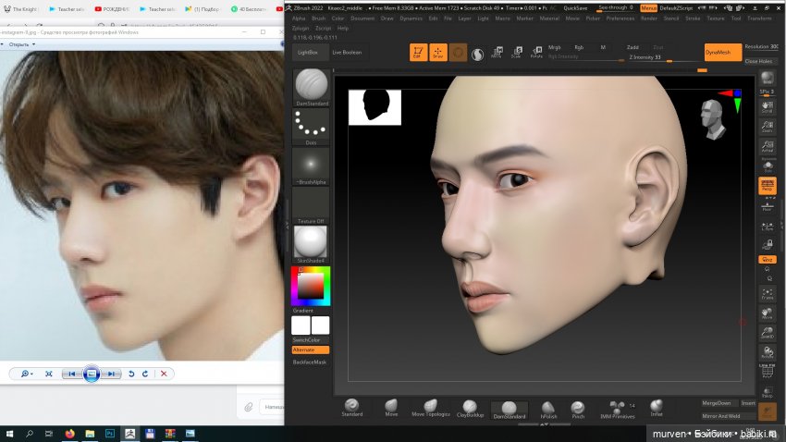This screenshot has width=786, height=442.
Task: Click the Move view icon on right shelf
Action: tap(767, 313)
